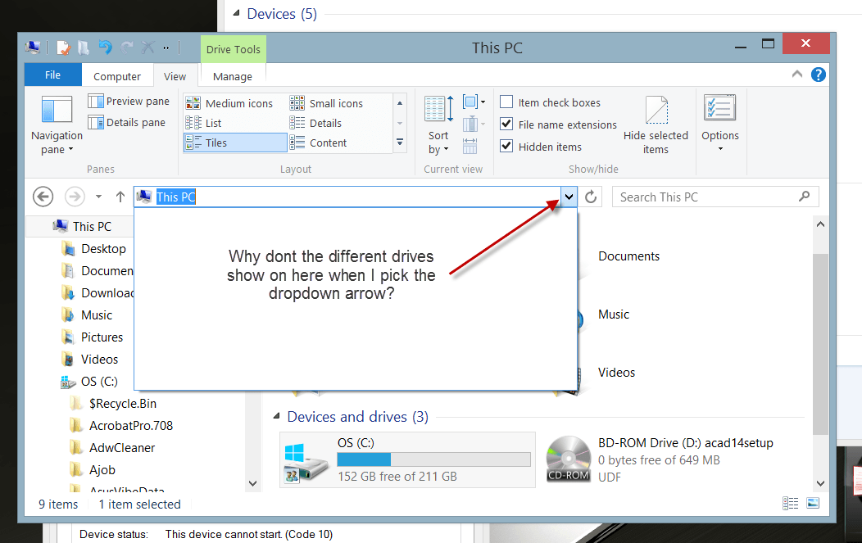Toggle the Preview pane button
Screen dimensions: 862x543
click(x=129, y=102)
